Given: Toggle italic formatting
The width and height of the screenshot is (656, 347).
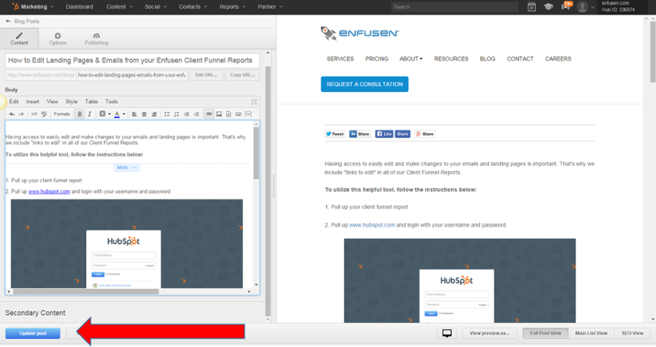Looking at the screenshot, I should [90, 114].
